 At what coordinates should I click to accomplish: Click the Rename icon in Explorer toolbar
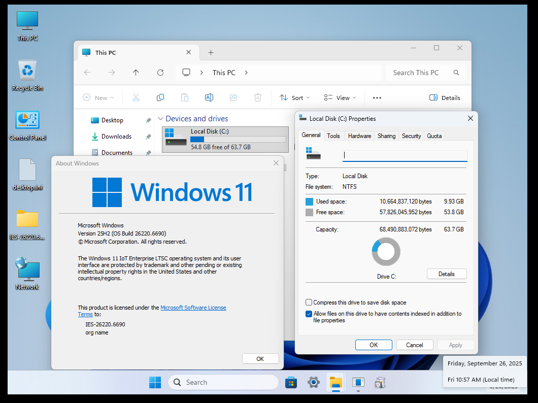(209, 98)
